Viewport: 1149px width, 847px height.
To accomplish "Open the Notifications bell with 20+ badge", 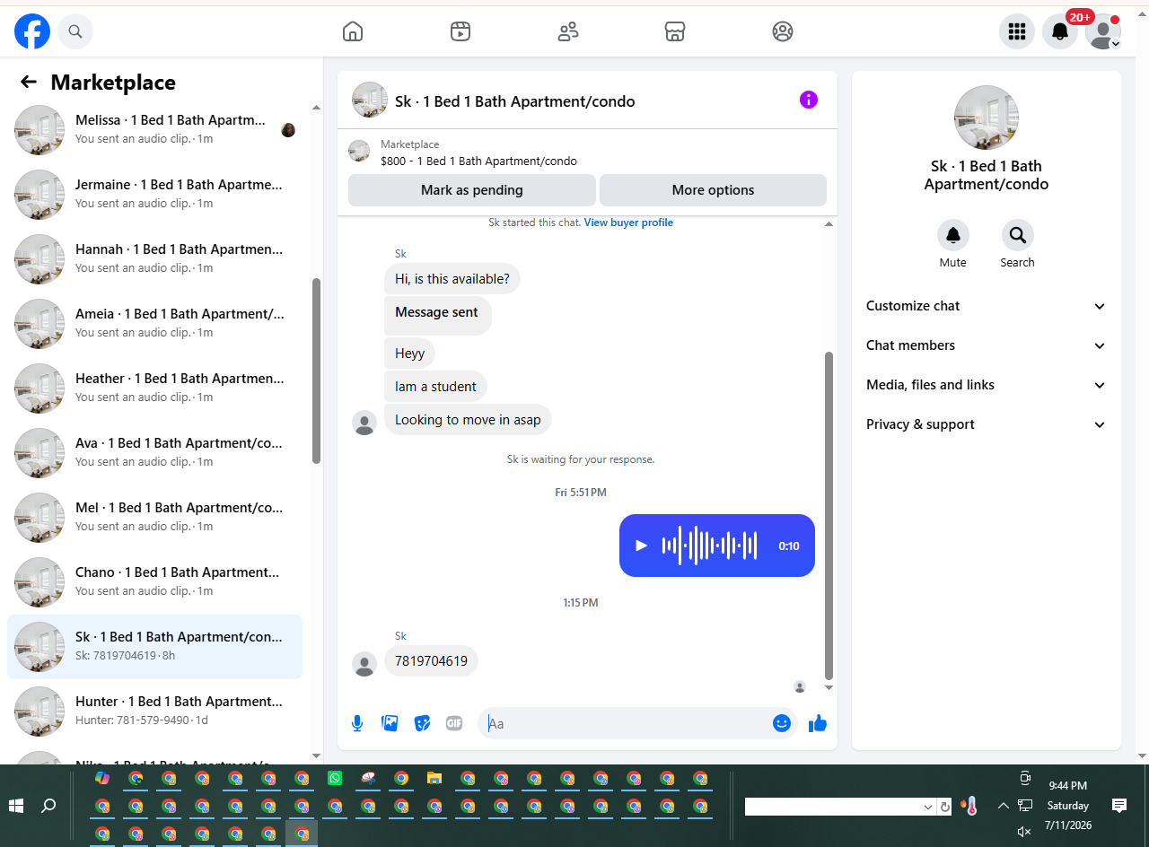I will pos(1060,32).
